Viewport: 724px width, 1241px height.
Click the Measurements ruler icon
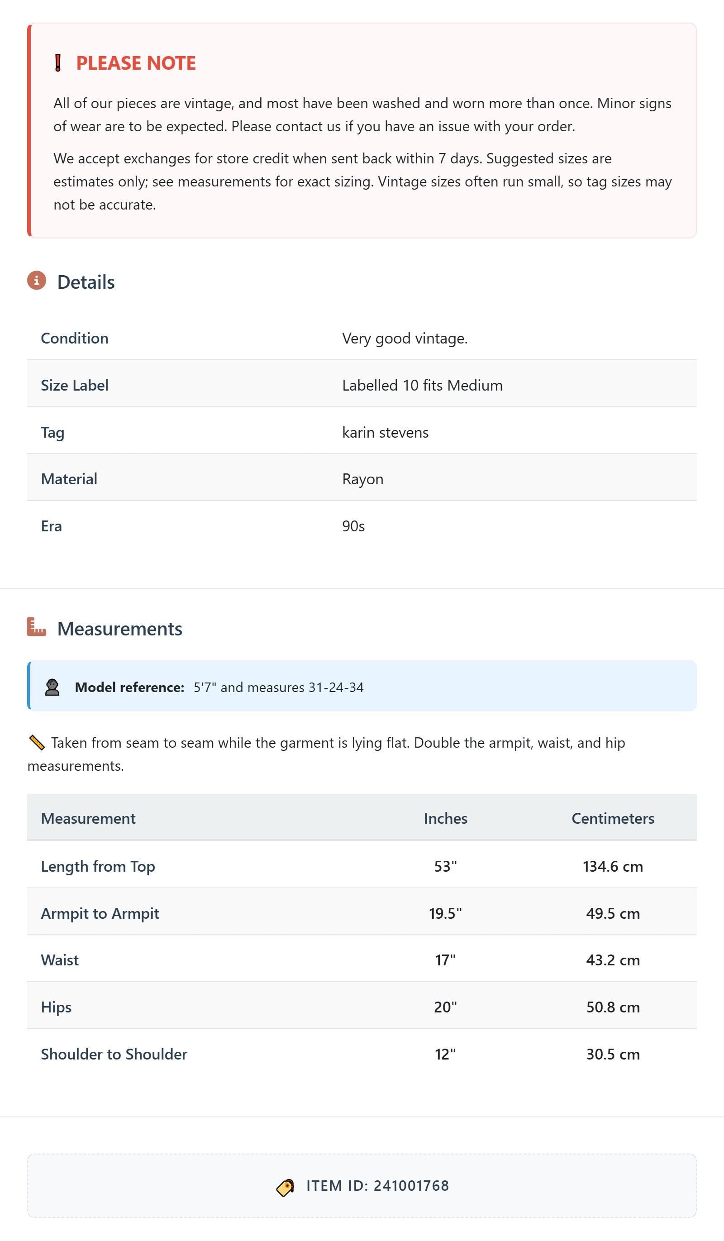tap(37, 627)
